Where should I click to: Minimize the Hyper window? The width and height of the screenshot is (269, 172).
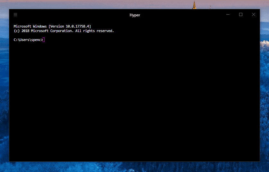(228, 14)
